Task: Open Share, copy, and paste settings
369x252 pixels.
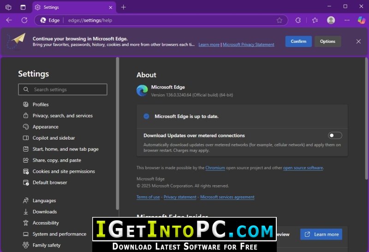Action: click(x=57, y=160)
